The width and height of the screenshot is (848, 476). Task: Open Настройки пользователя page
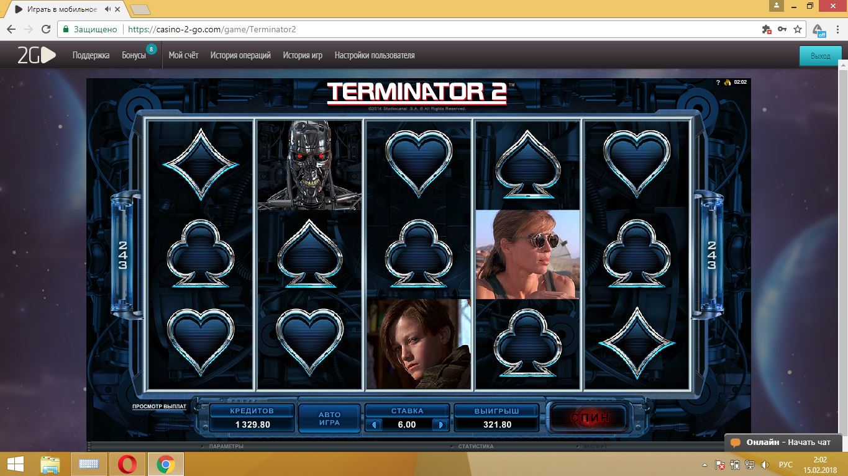click(375, 55)
